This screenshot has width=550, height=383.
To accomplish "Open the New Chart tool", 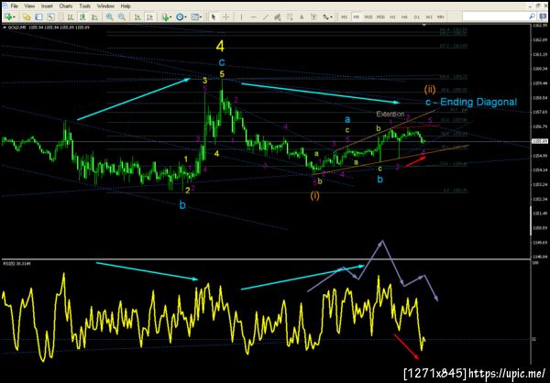I will pos(7,16).
